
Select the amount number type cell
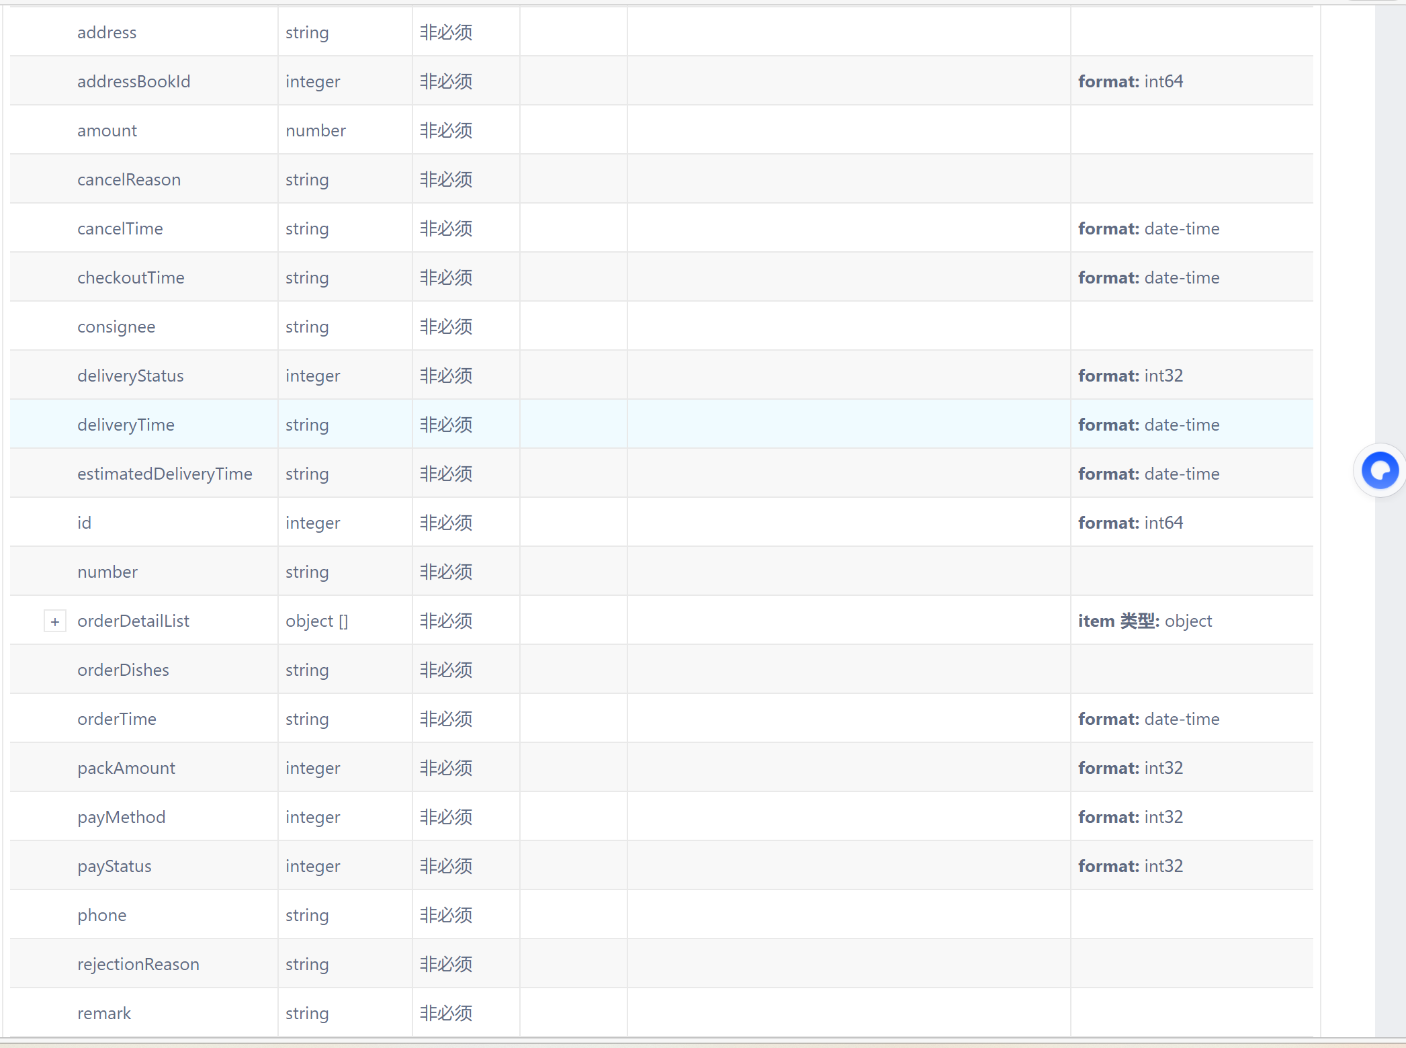click(x=316, y=130)
